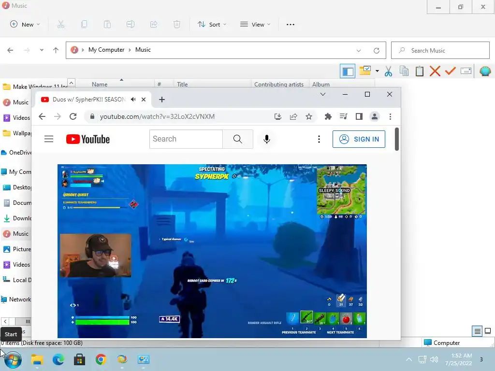Select Wallpaper folder in the navigation pane
The width and height of the screenshot is (495, 371).
(17, 133)
